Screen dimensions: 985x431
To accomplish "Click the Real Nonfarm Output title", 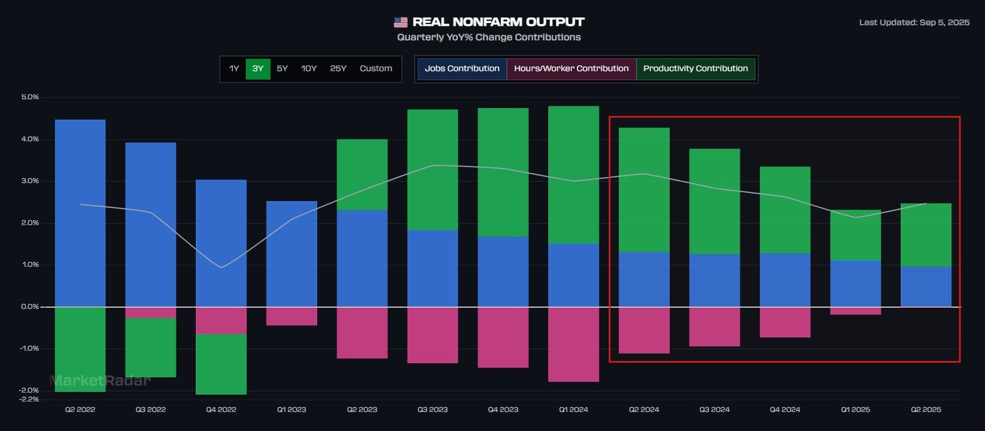I will pyautogui.click(x=498, y=22).
